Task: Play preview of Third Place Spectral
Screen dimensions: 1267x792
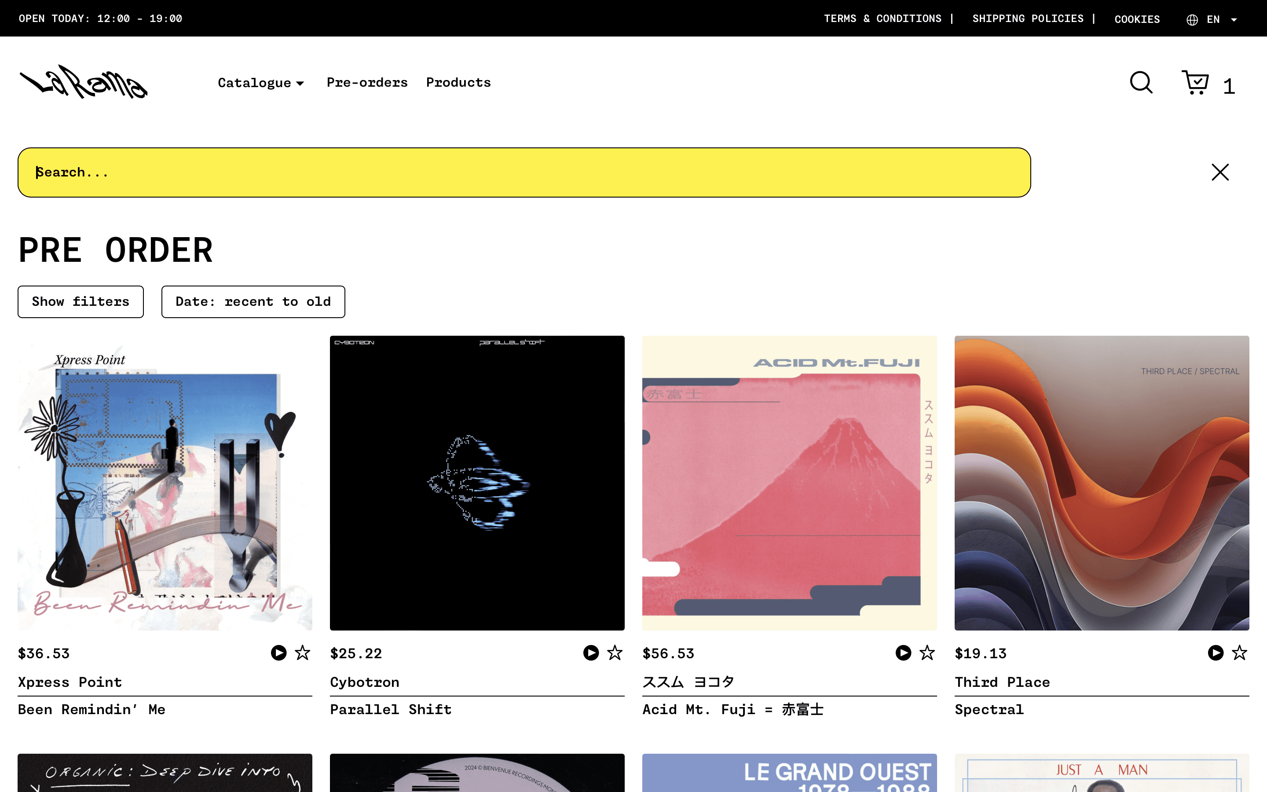Action: [1215, 653]
